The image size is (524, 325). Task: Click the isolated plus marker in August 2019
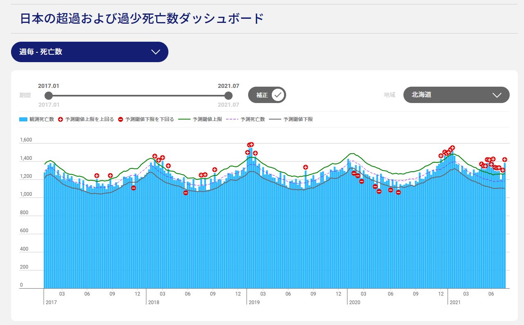tap(305, 167)
